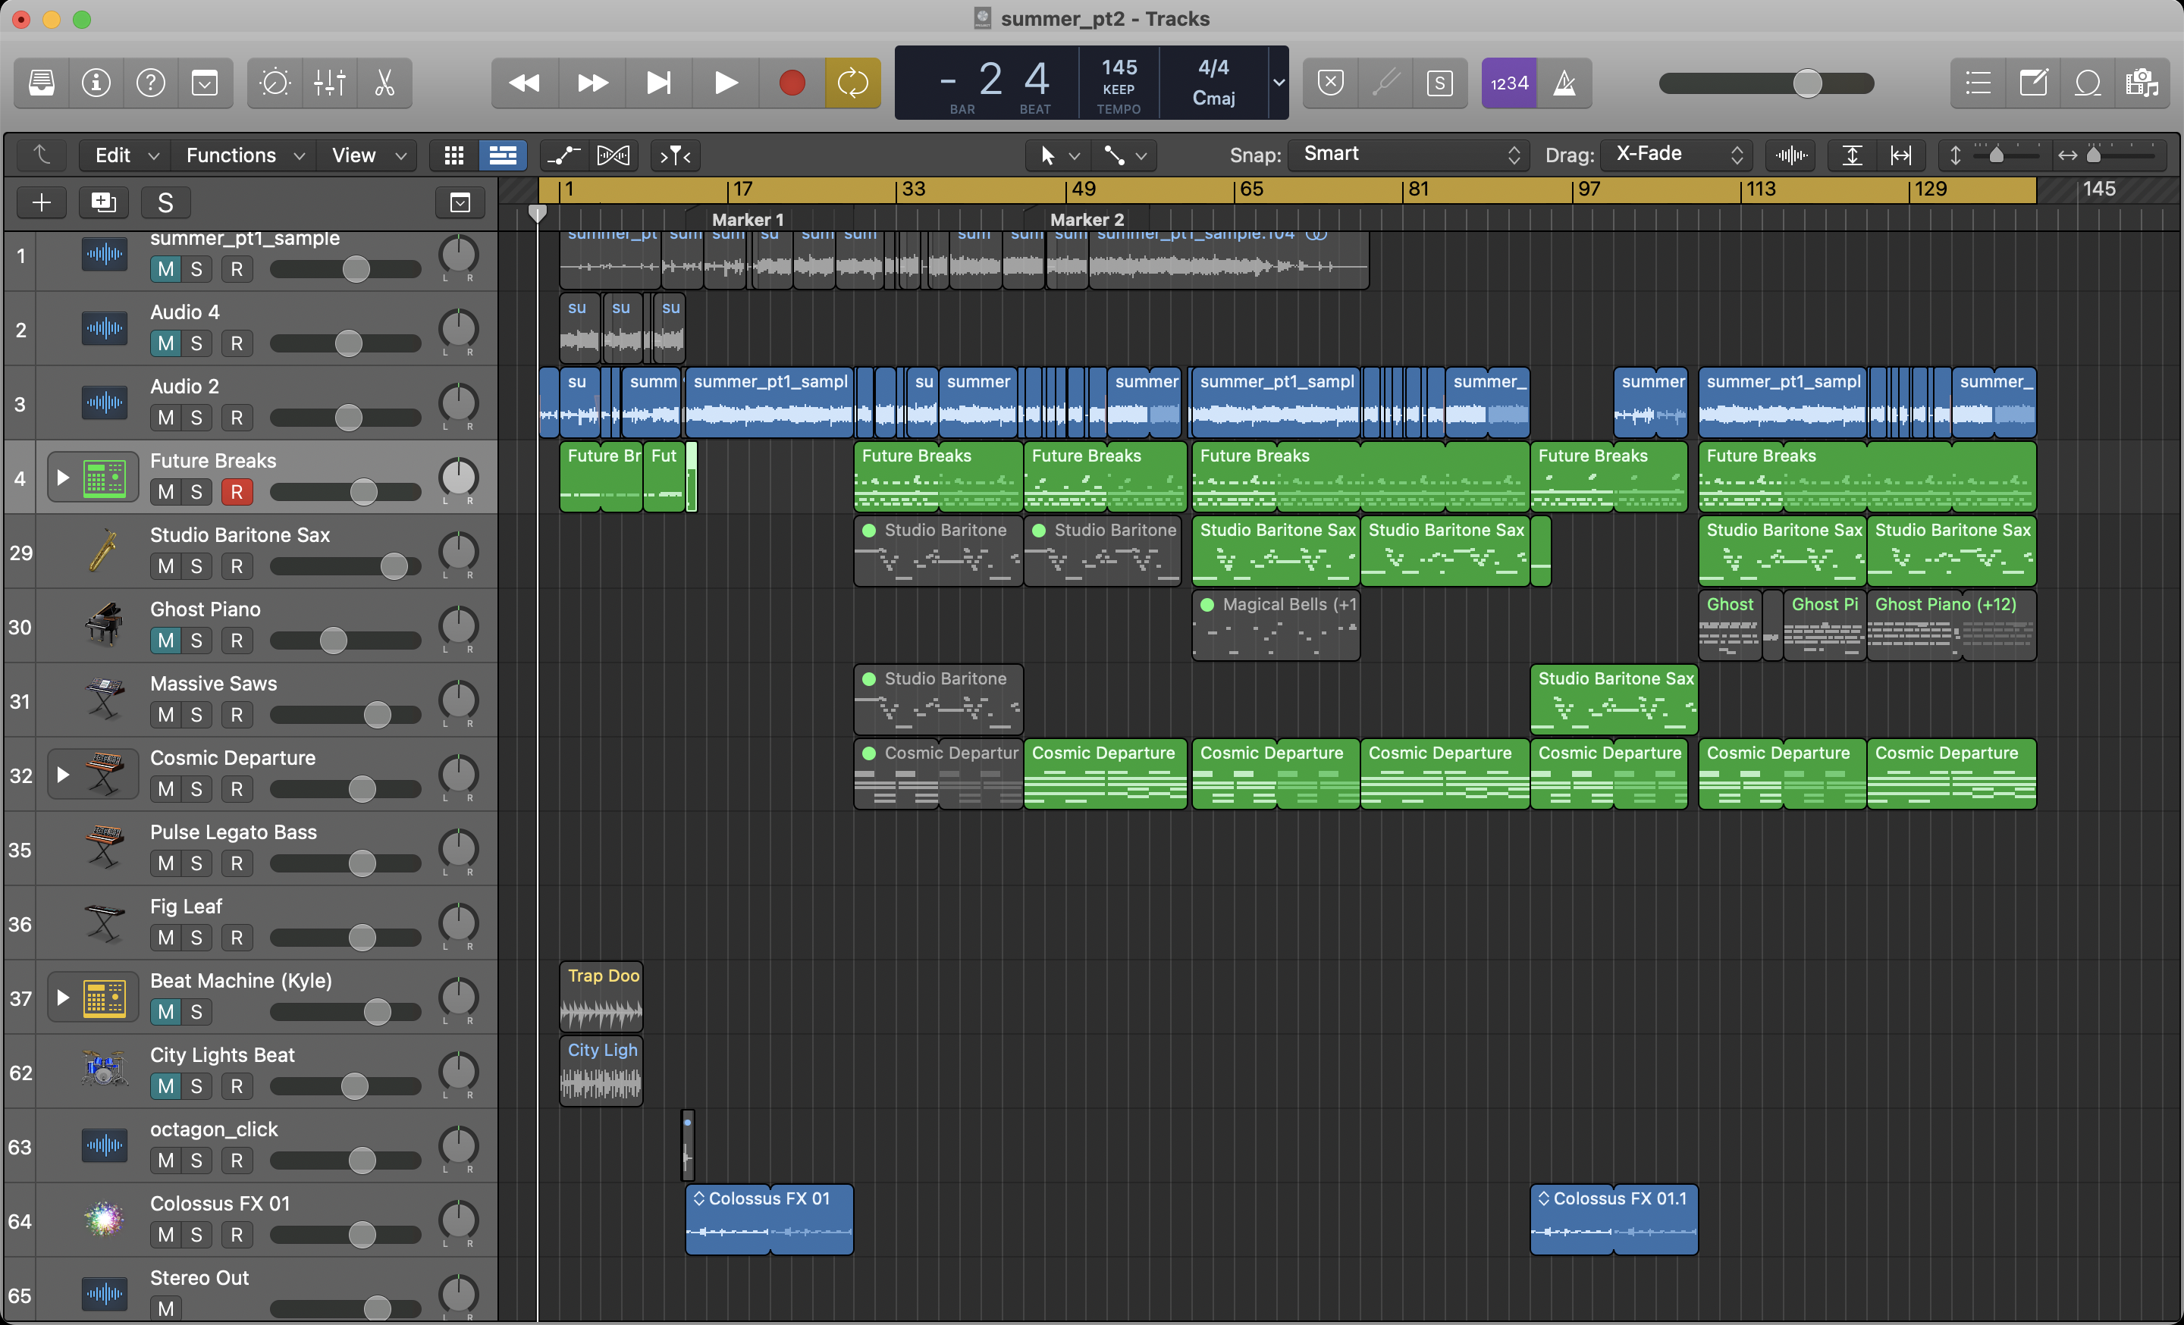Enable the count-in 1234 button
Image resolution: width=2184 pixels, height=1325 pixels.
pyautogui.click(x=1508, y=83)
